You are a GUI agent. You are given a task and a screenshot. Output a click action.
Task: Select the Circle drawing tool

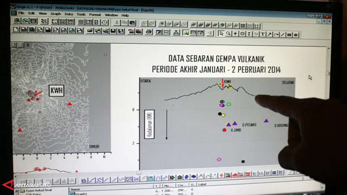click(x=296, y=35)
